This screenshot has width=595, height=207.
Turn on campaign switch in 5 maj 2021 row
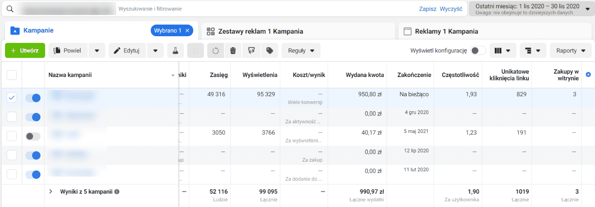(x=33, y=136)
